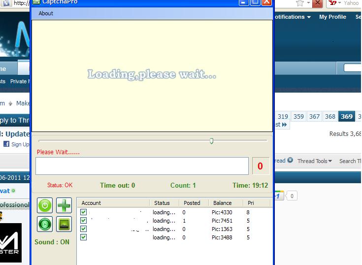362x265 pixels.
Task: Open the About menu in CaptchaPro
Action: tap(46, 13)
